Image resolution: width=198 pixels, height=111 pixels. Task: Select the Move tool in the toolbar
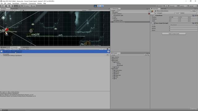[6, 6]
